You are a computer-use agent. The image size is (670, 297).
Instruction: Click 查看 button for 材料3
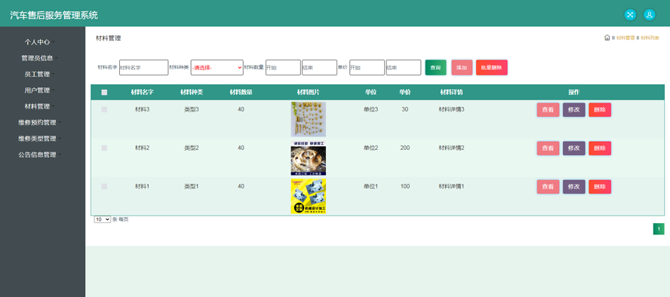[x=549, y=109]
